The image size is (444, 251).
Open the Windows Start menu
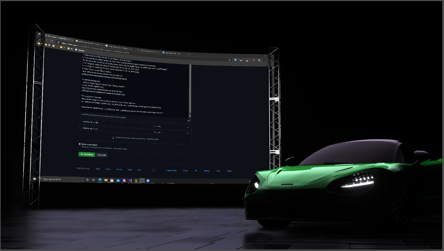(x=34, y=179)
